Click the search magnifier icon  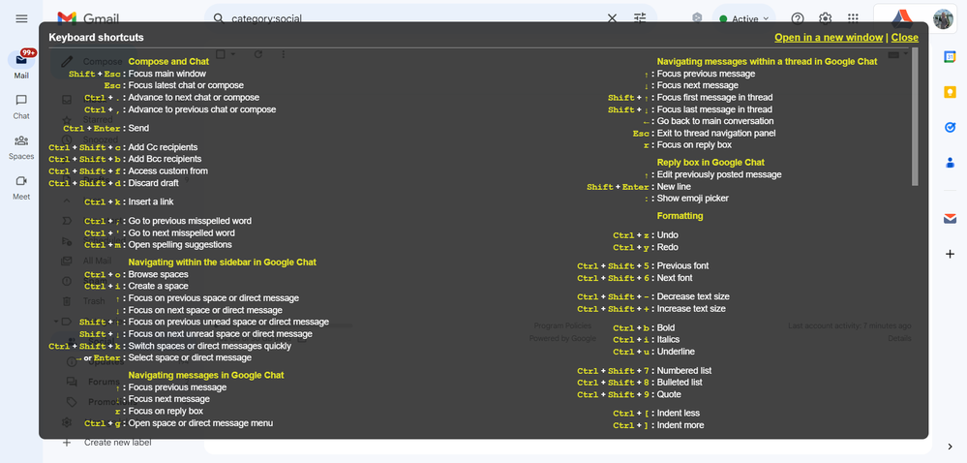pyautogui.click(x=219, y=18)
